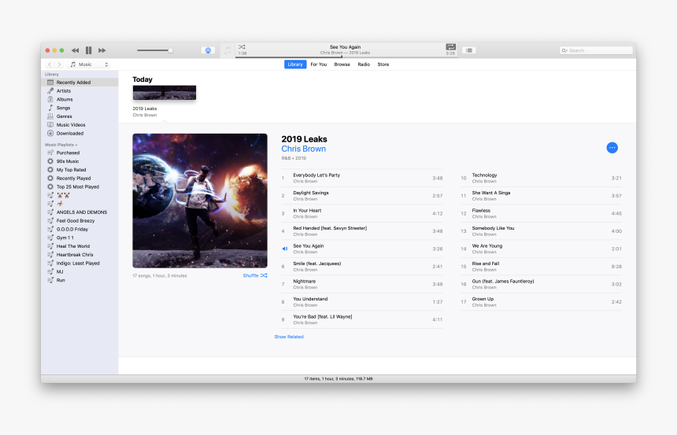Click the Music Videos sidebar icon
The image size is (677, 435).
click(x=50, y=125)
